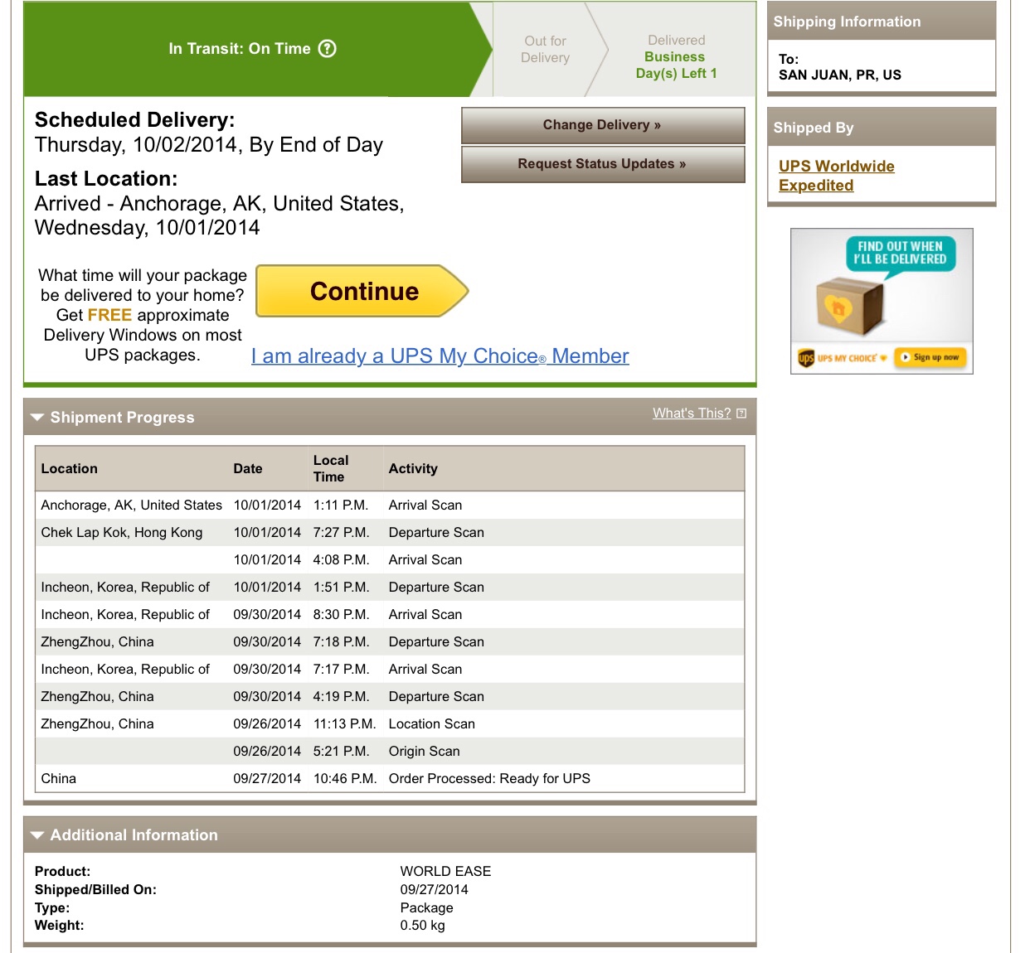Collapse Shipment Progress with its triangle
1030x953 pixels.
(37, 418)
